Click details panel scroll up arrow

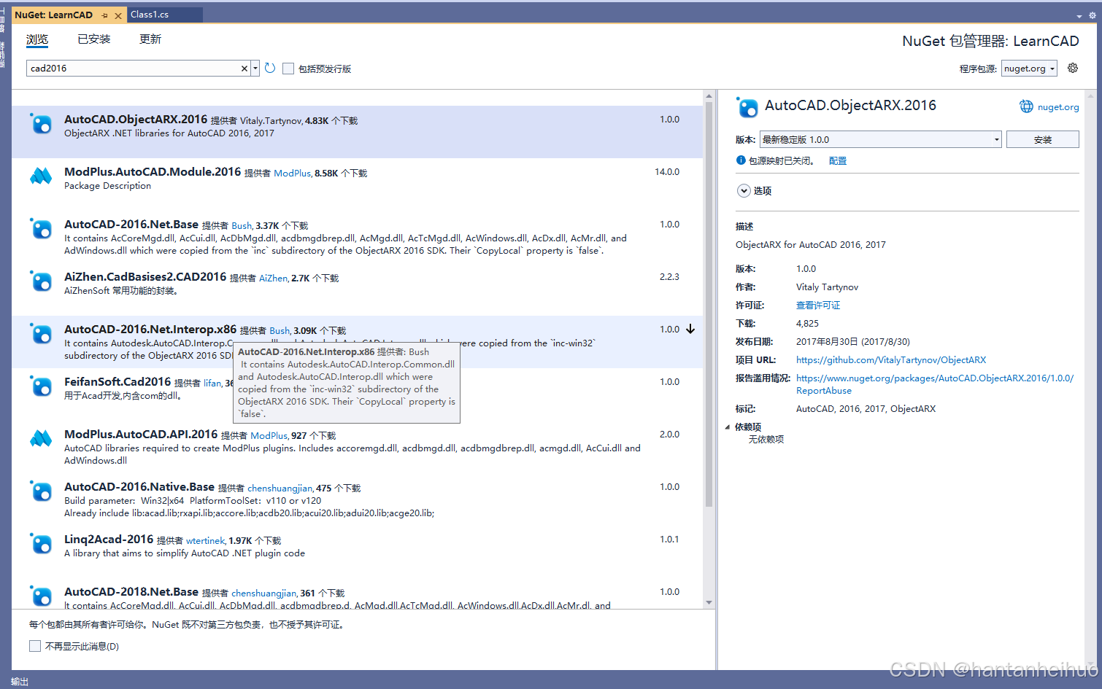pos(1092,96)
